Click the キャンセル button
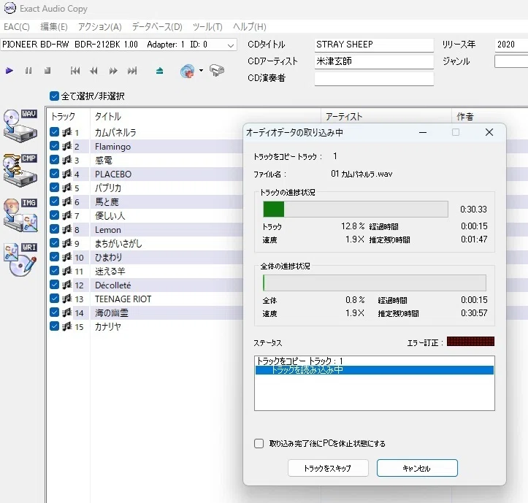Viewport: 528px width, 503px height. (x=417, y=468)
